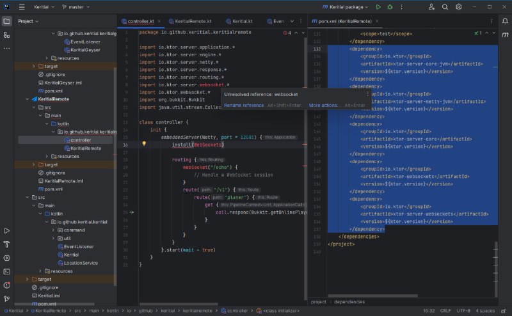Image resolution: width=512 pixels, height=316 pixels.
Task: Open the Terminal tool window
Action: pyautogui.click(x=7, y=271)
